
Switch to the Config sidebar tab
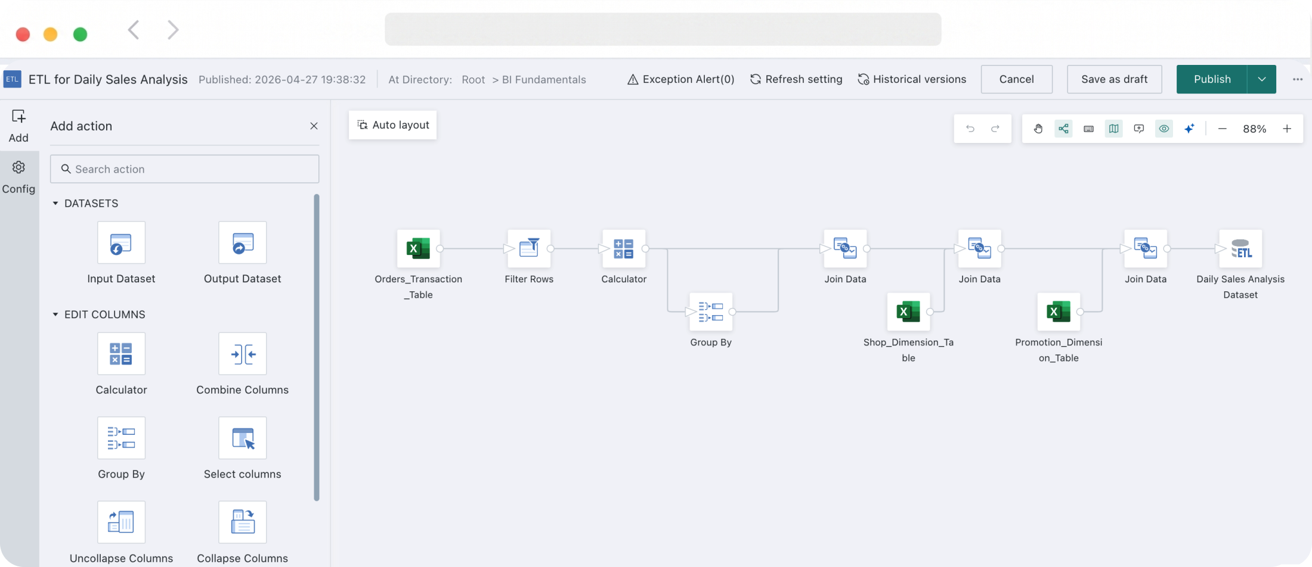(x=18, y=177)
